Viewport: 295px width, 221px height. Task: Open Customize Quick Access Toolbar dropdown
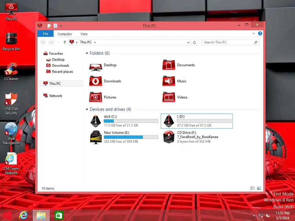pos(61,26)
